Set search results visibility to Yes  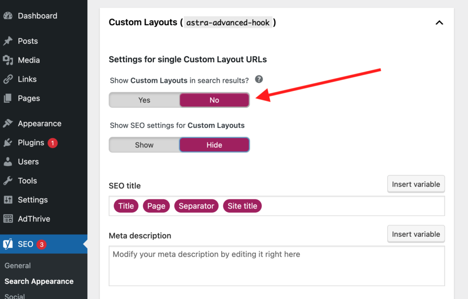pyautogui.click(x=144, y=100)
